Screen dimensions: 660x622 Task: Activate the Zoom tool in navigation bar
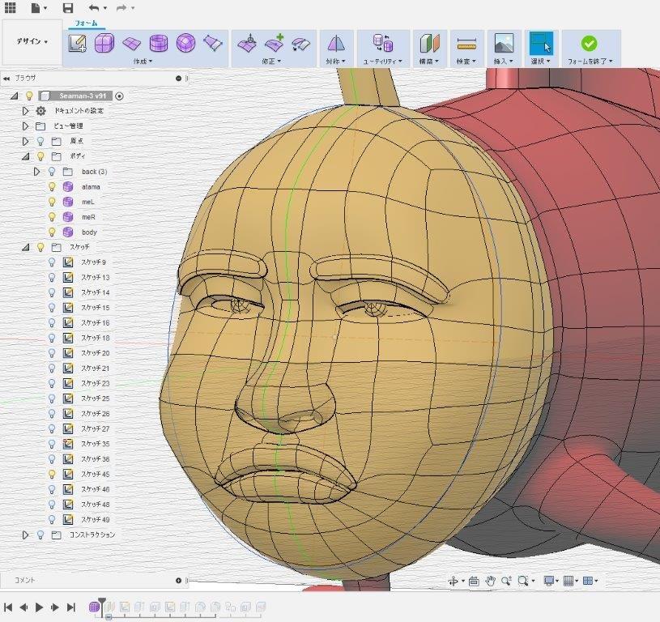506,582
